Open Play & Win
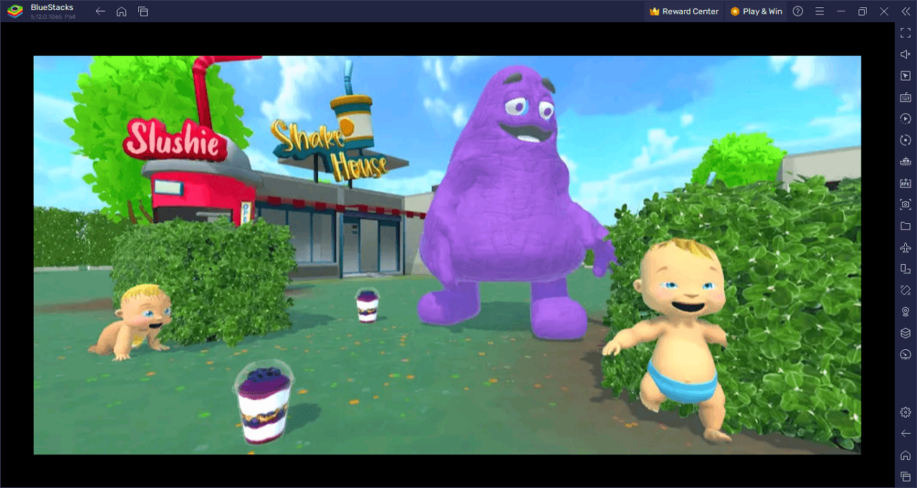 pyautogui.click(x=756, y=11)
